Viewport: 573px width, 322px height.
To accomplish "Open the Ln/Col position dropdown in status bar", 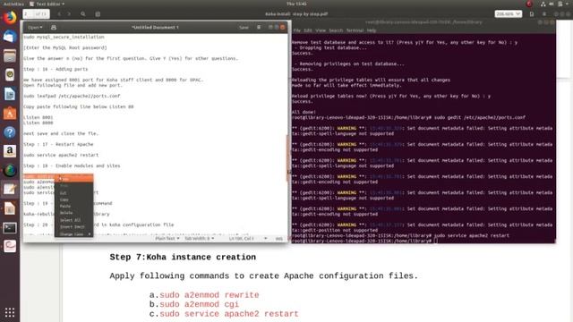I will 248,239.
